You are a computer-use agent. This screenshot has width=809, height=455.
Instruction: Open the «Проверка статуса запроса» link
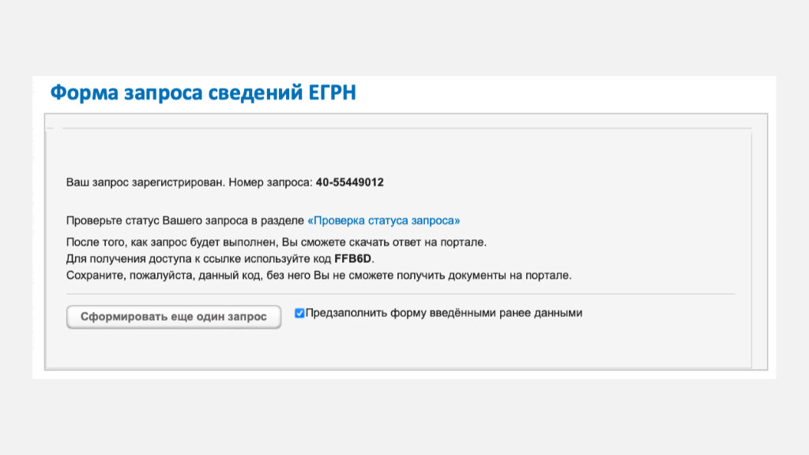[x=383, y=220]
